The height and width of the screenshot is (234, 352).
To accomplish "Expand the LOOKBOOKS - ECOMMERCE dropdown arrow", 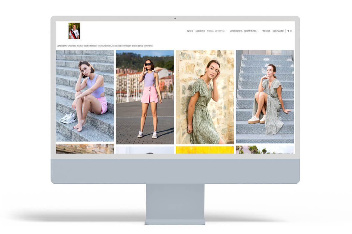I will [x=258, y=31].
